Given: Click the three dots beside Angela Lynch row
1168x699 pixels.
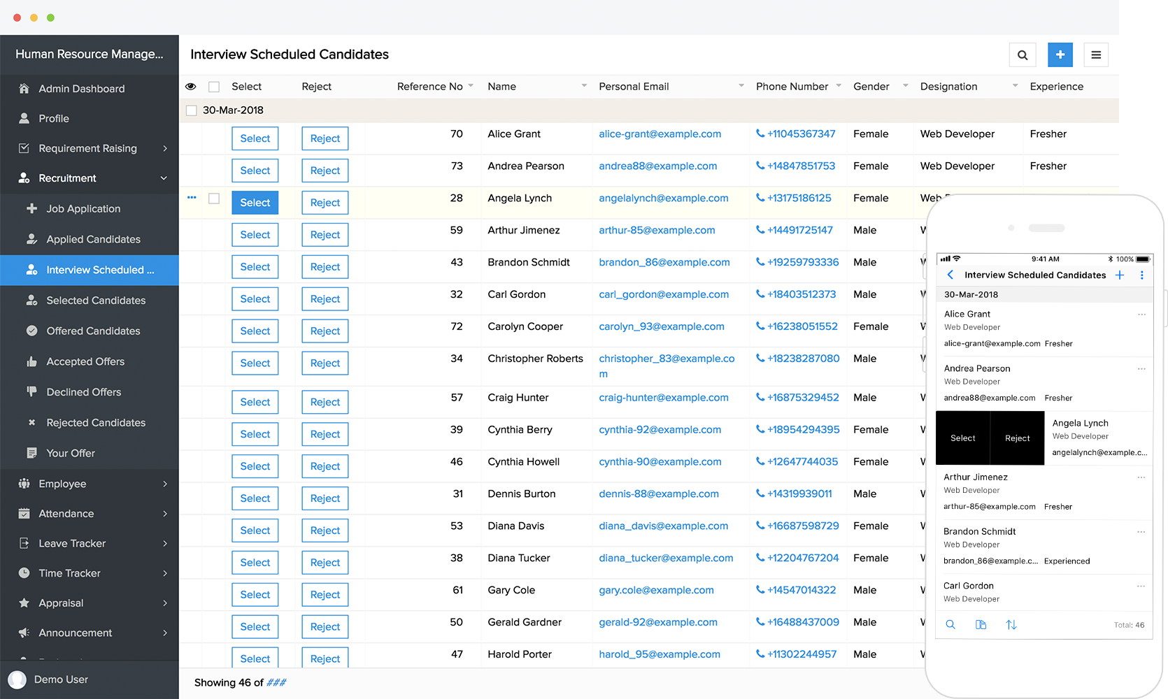Looking at the screenshot, I should (192, 198).
